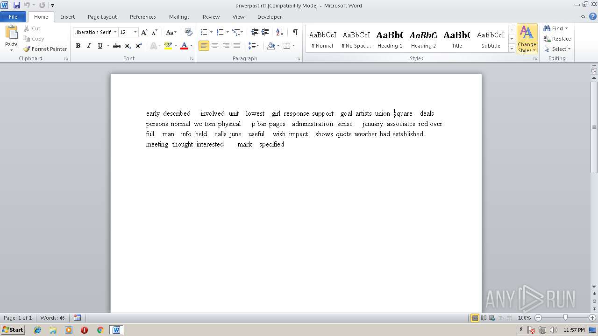
Task: Expand the Numbering dropdown arrow
Action: coord(228,32)
